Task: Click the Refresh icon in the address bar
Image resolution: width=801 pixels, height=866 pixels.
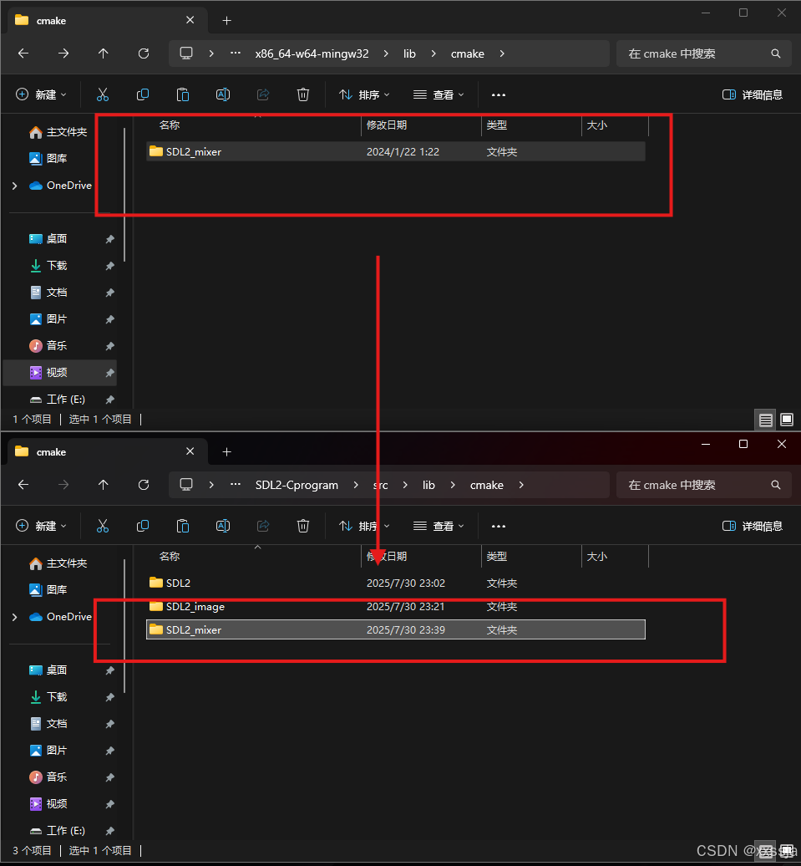Action: 143,53
